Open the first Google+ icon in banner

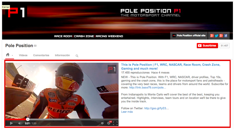point(212,35)
